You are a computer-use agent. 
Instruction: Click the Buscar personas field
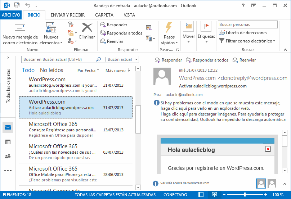(247, 24)
